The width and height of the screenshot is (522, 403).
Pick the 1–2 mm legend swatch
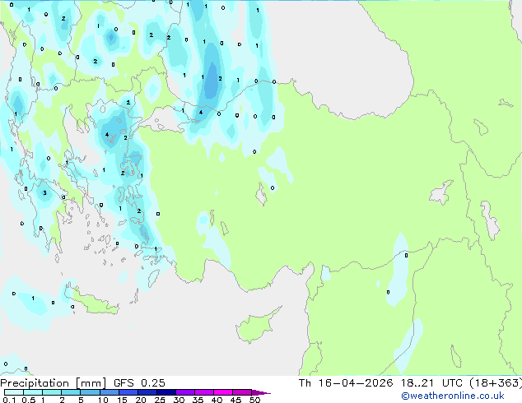[52, 392]
